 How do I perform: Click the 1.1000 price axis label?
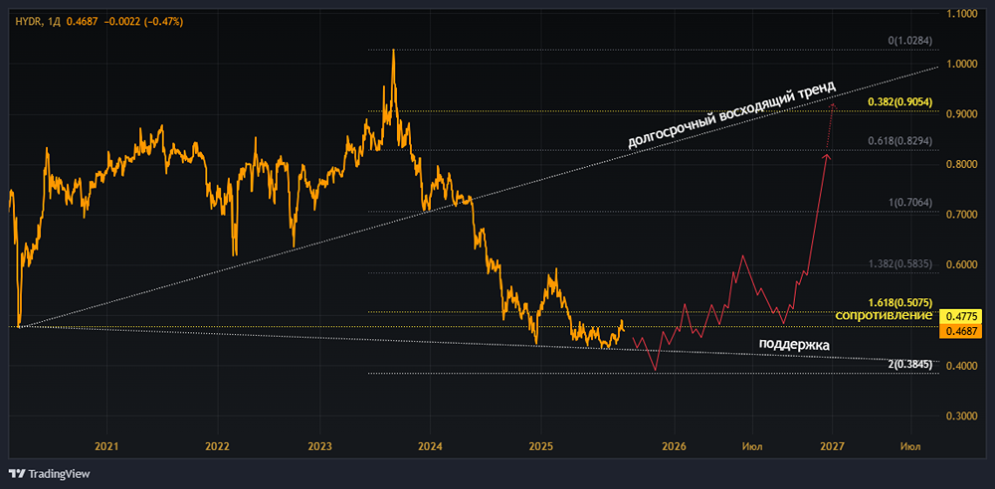(961, 13)
